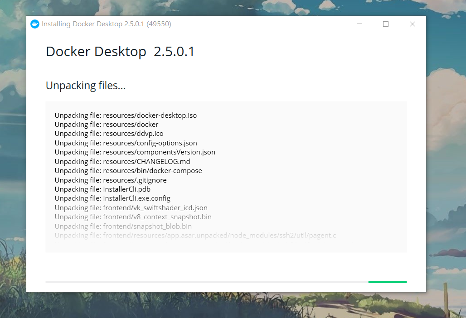Select the resources/CHANGELOG.md log line
Screen dimensions: 466x318
[122, 162]
